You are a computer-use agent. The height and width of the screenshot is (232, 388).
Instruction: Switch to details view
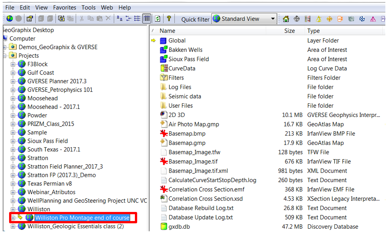coord(147,19)
